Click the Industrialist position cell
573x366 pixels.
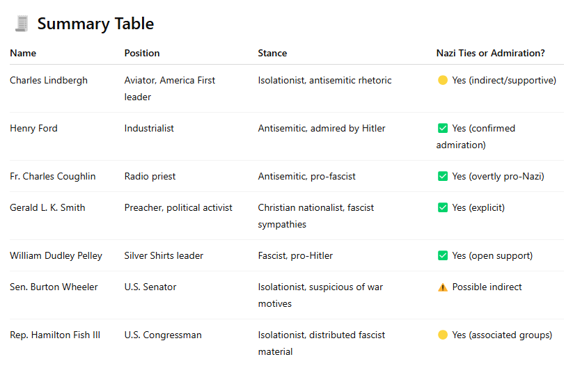click(x=149, y=129)
